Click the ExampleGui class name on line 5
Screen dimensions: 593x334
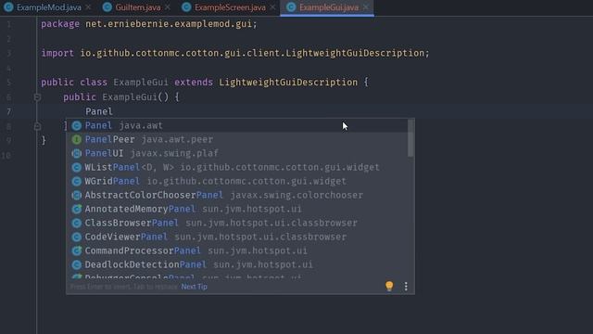tap(141, 83)
